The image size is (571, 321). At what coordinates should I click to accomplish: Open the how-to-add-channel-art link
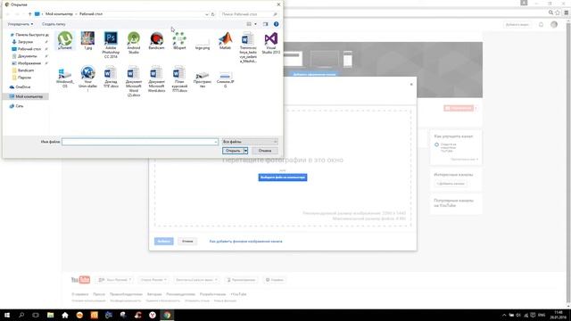click(x=246, y=242)
